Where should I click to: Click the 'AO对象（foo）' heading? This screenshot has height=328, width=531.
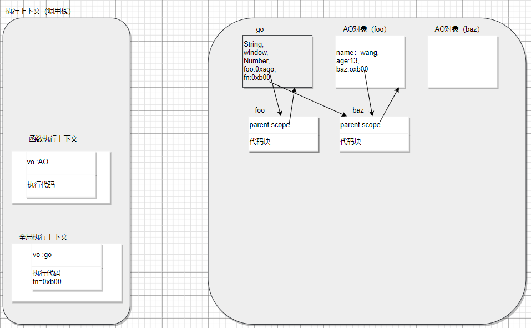tap(365, 29)
